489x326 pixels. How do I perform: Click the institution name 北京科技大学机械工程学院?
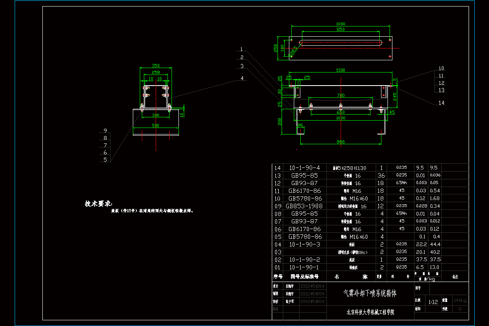pos(370,313)
